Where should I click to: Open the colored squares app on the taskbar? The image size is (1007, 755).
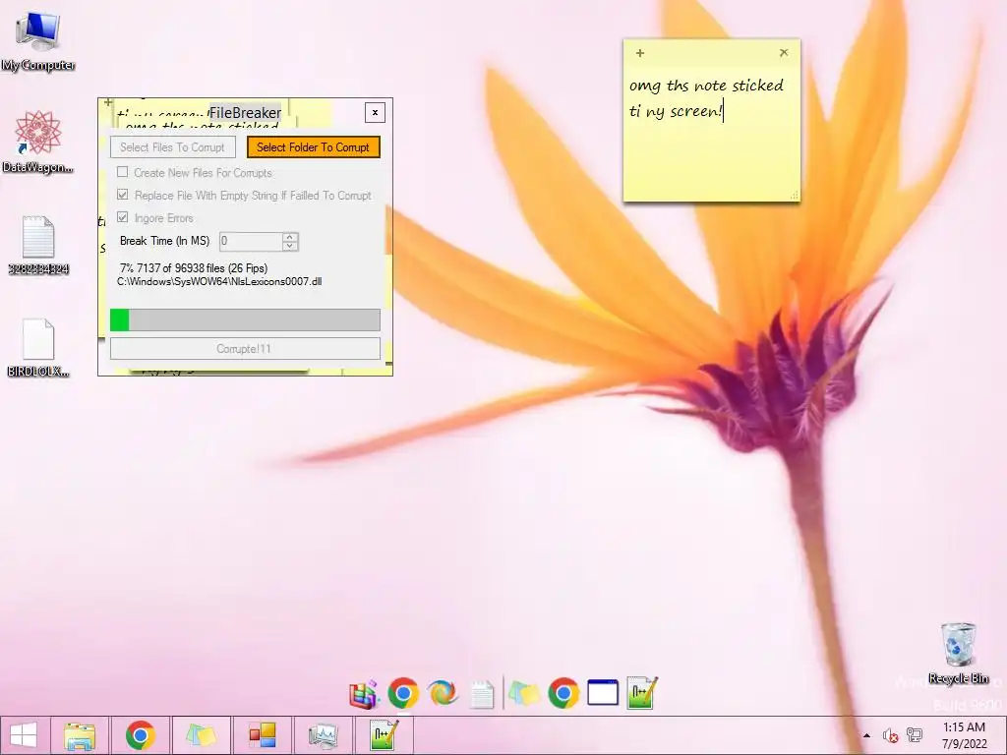pos(262,735)
